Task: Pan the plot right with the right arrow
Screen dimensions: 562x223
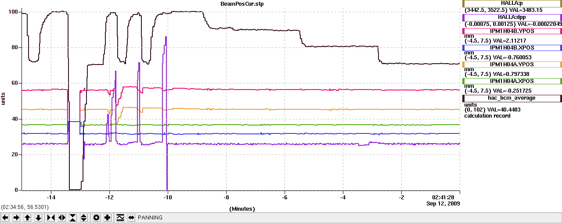Action: tap(16, 218)
